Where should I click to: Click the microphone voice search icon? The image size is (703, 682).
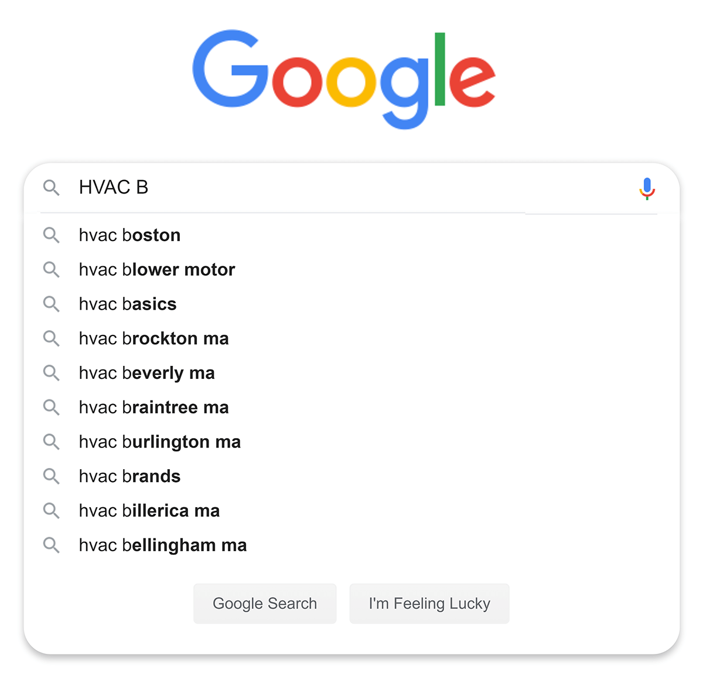pyautogui.click(x=647, y=188)
